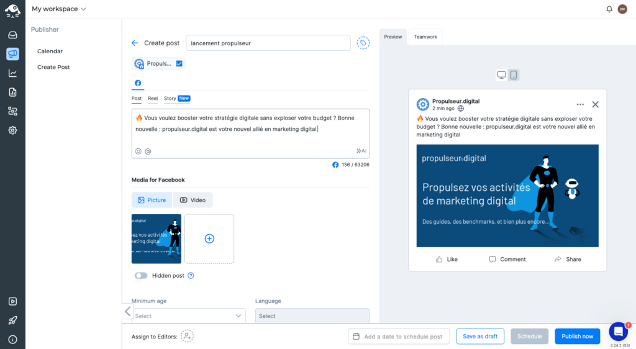
Task: Uncheck the Propuls... profile checkbox
Action: pos(179,64)
